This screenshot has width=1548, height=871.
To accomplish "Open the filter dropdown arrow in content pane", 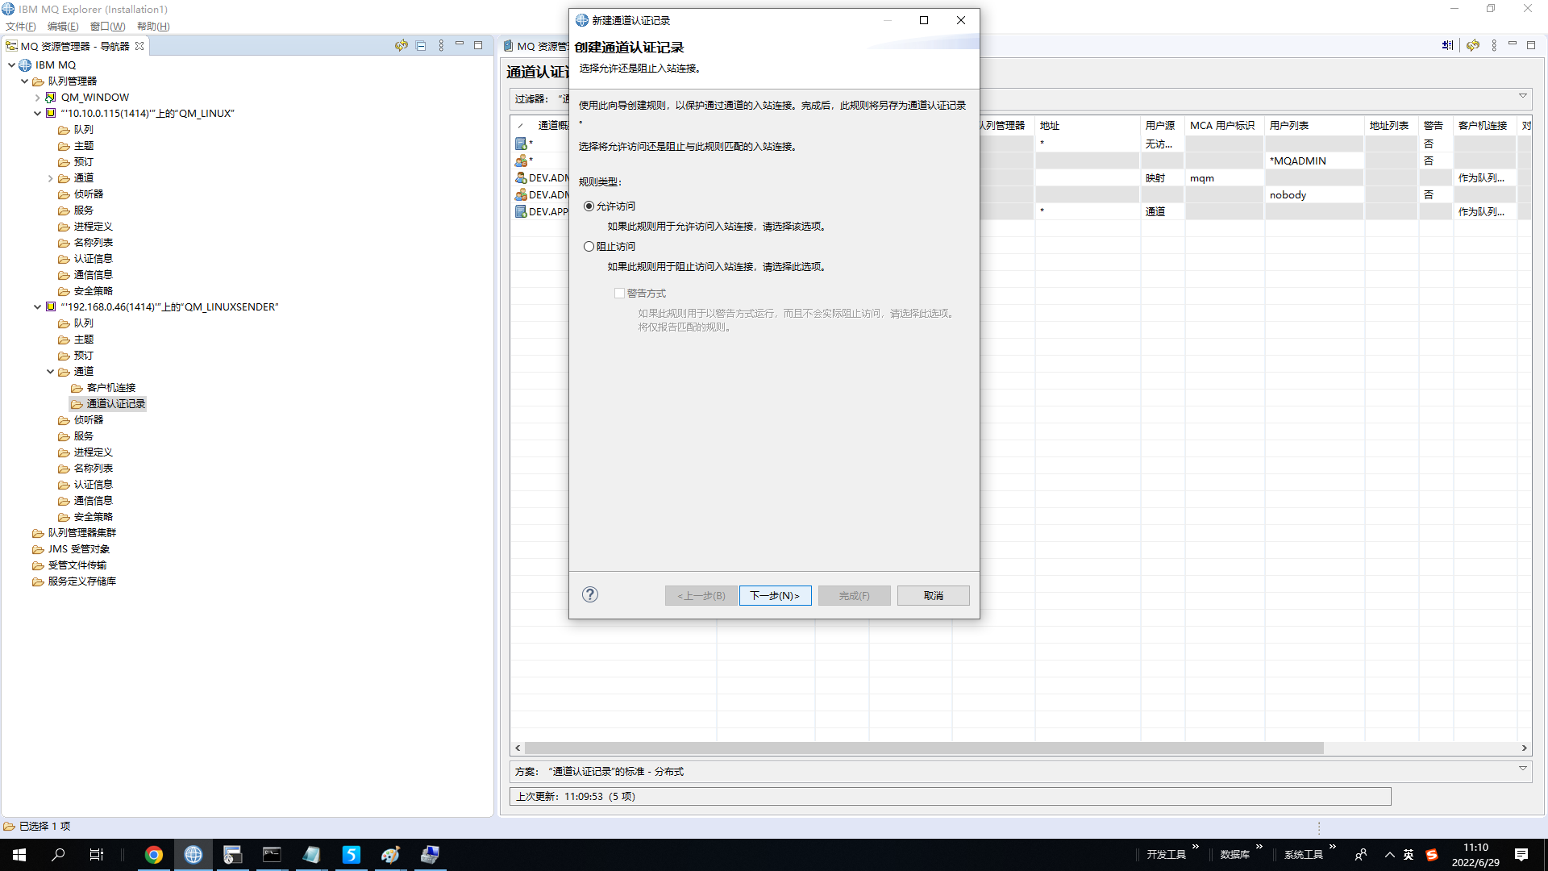I will (1523, 95).
